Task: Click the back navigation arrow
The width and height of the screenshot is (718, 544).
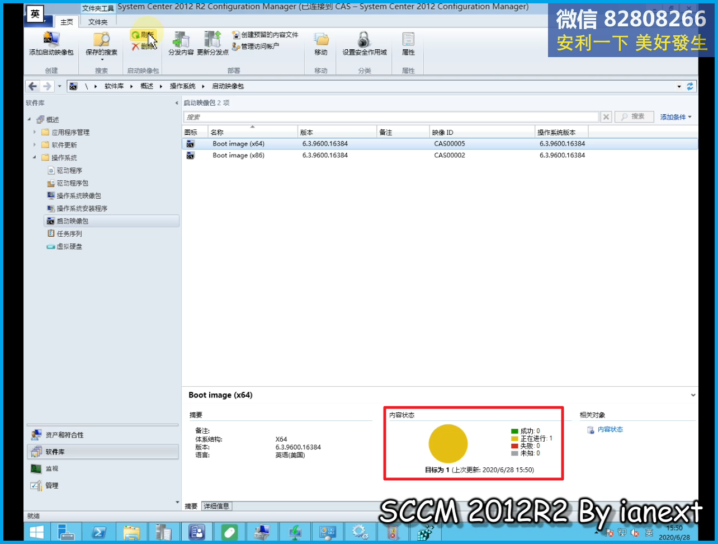Action: [x=32, y=86]
